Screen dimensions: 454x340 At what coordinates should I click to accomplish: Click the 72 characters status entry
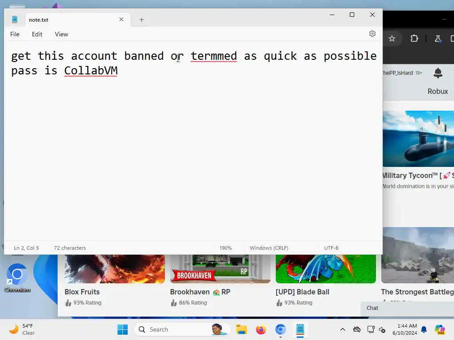[x=70, y=248]
